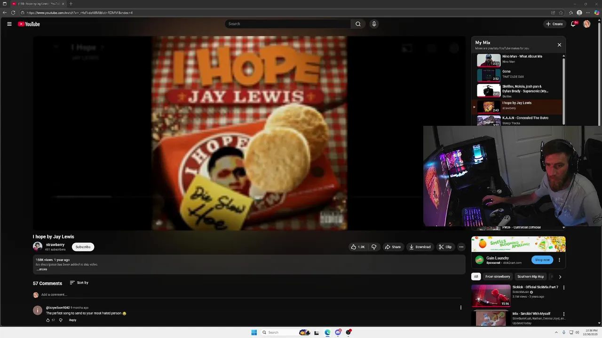The image size is (602, 338).
Task: Dislike the video with thumbs down
Action: click(x=374, y=247)
